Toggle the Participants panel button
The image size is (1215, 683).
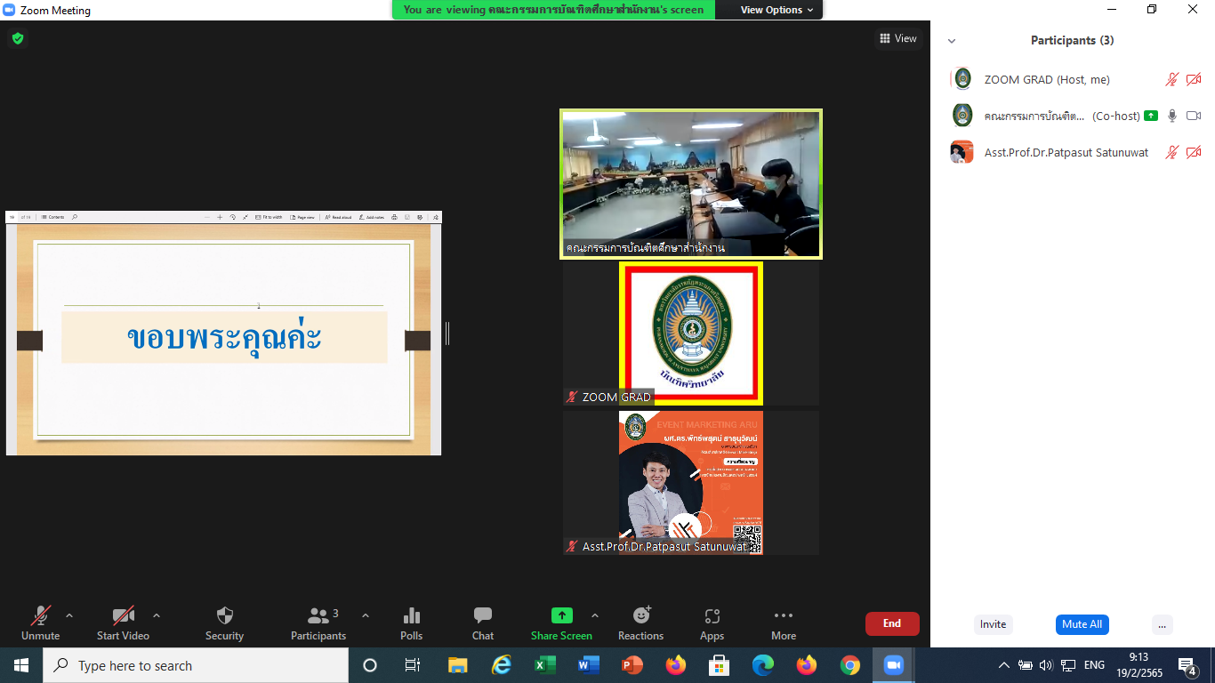coord(318,623)
